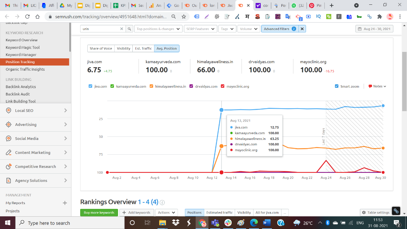Expand the Local SEO menu chevron
Viewport: 407px width, 229px height.
tap(66, 110)
